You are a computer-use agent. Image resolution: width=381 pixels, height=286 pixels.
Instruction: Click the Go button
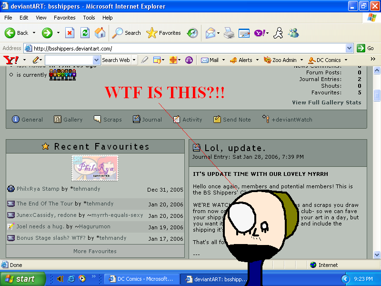pos(365,48)
